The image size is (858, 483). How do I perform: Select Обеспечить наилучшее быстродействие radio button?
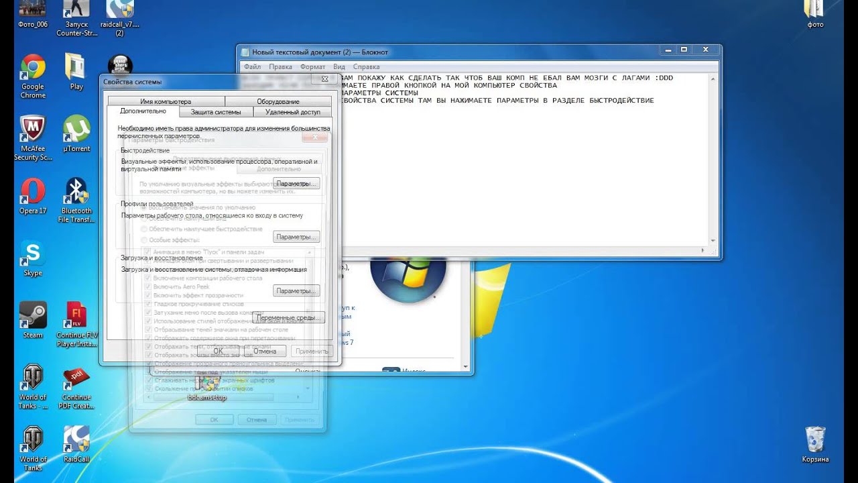point(144,229)
